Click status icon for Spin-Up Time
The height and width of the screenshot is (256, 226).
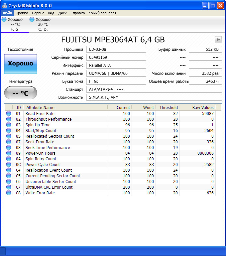[x=9, y=125]
